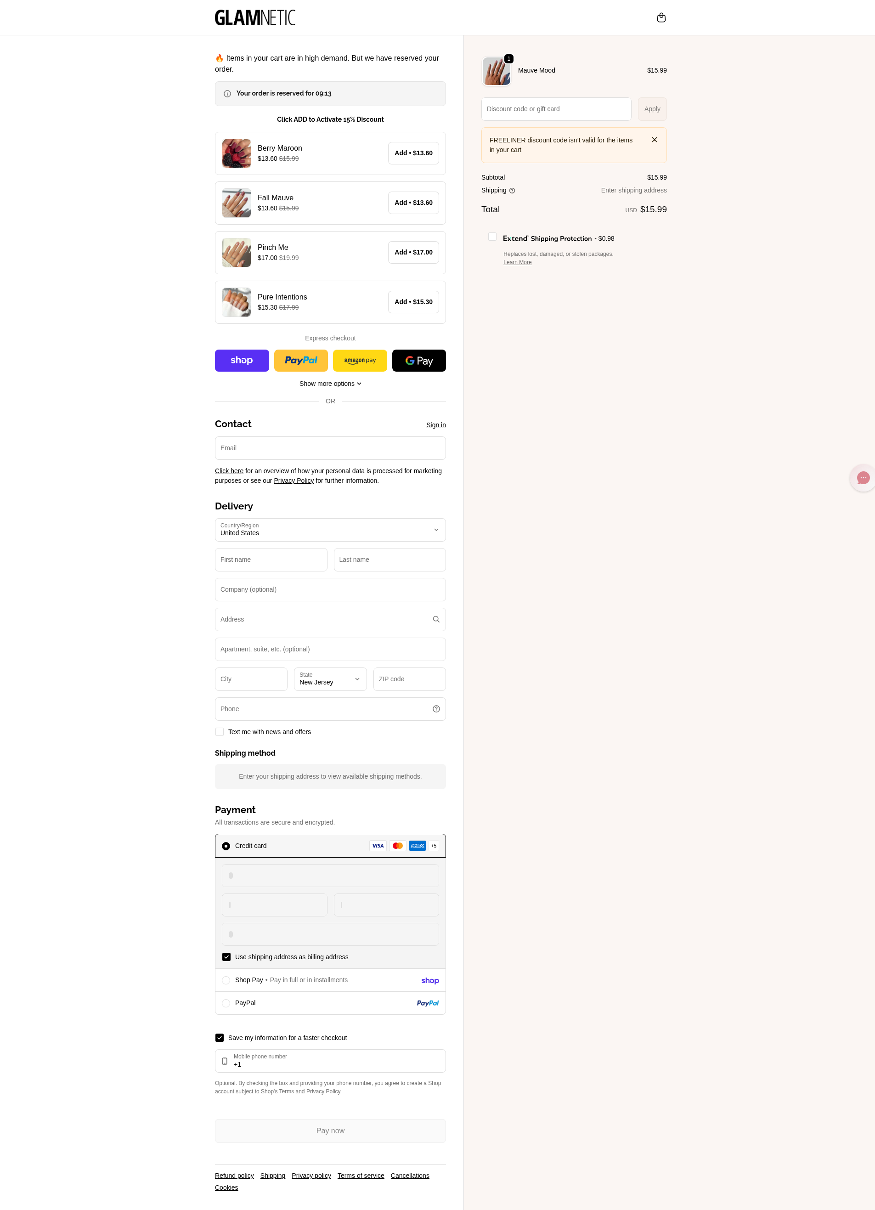Click the address search magnifier icon
The image size is (875, 1210).
(x=436, y=619)
